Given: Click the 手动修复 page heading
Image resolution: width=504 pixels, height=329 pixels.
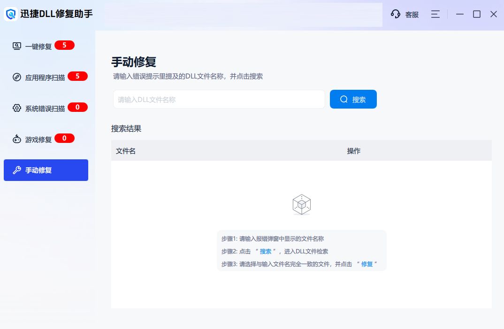Looking at the screenshot, I should tap(134, 62).
